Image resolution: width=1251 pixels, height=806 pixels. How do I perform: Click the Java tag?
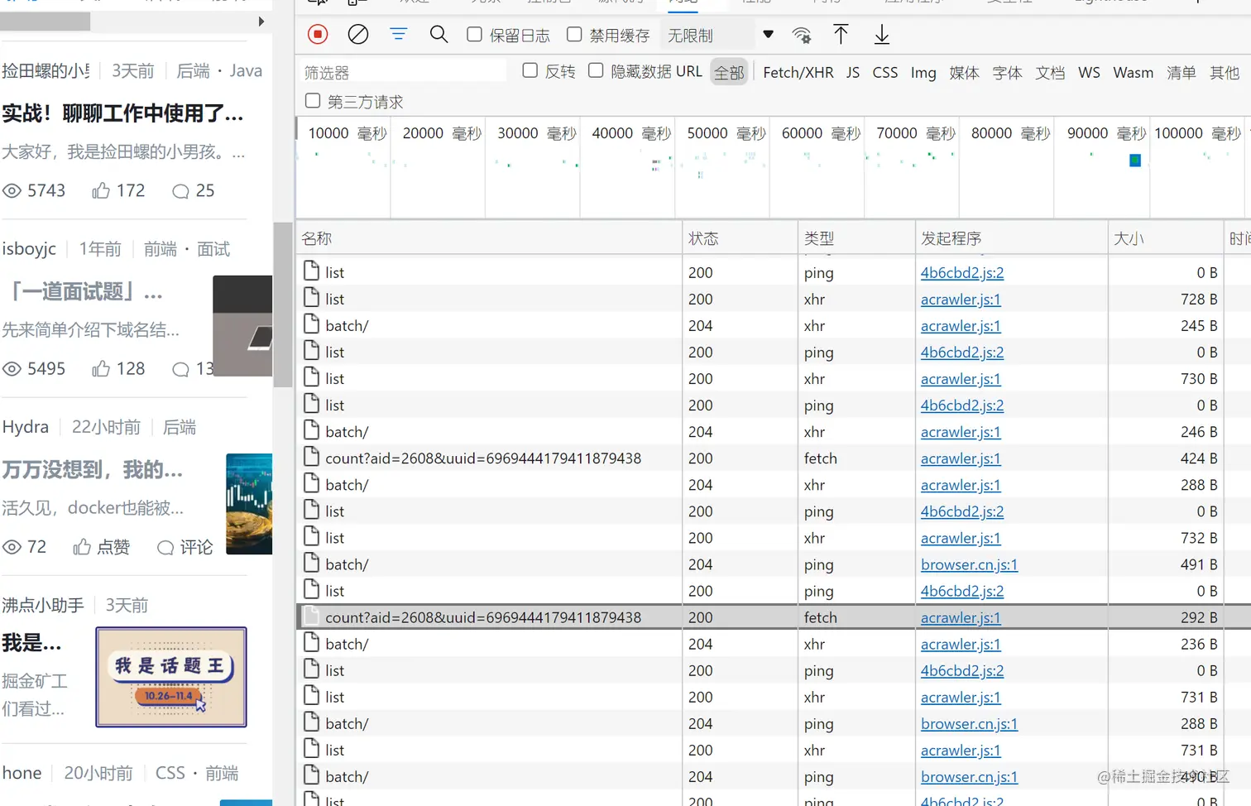coord(246,71)
